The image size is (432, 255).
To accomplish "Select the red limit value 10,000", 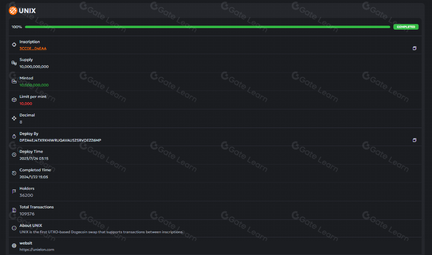I will tap(26, 103).
